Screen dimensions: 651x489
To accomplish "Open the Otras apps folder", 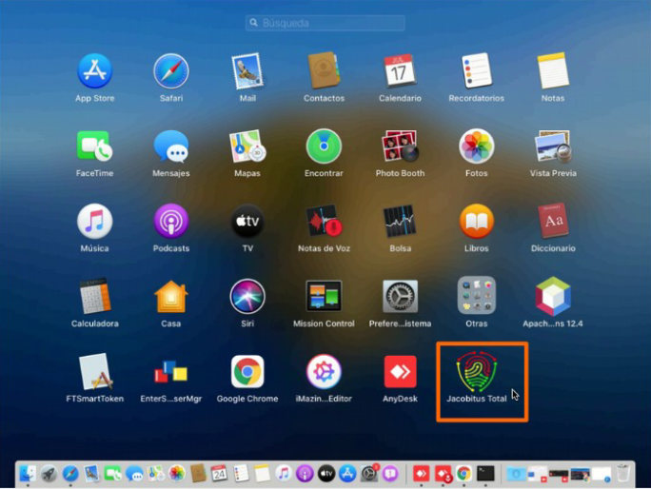I will click(x=477, y=297).
